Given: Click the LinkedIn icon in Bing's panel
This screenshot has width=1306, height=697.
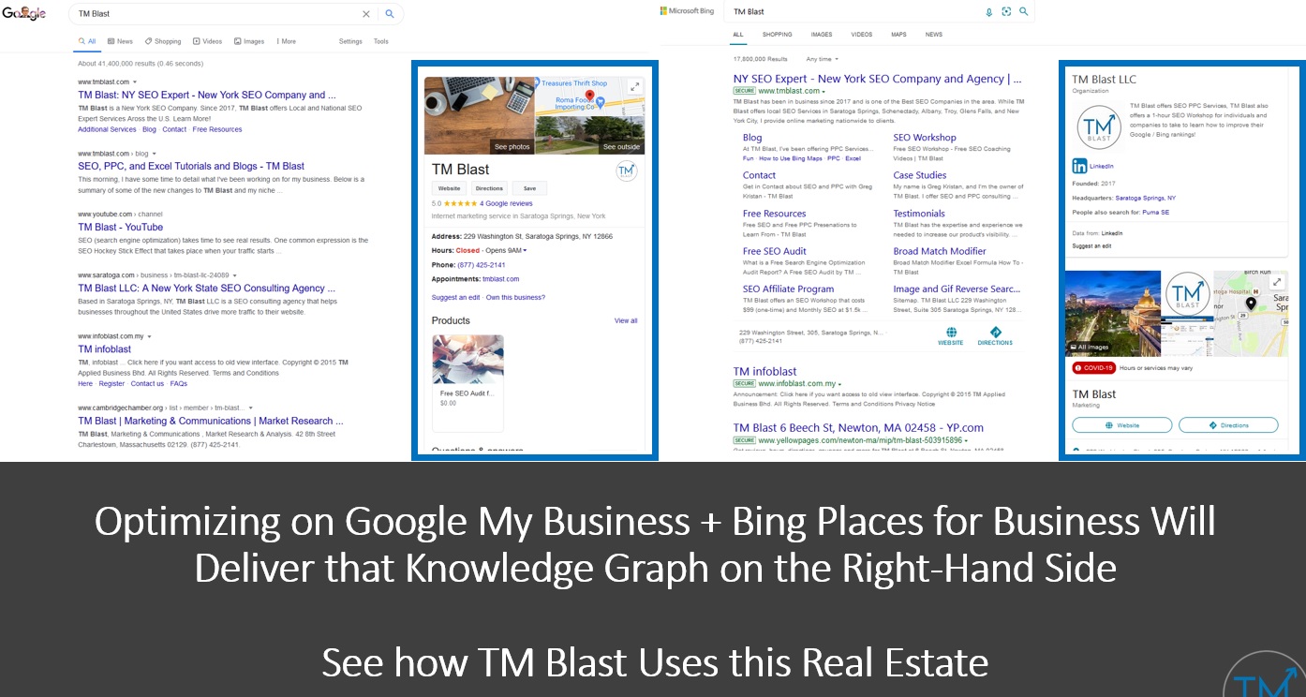Looking at the screenshot, I should pyautogui.click(x=1080, y=166).
